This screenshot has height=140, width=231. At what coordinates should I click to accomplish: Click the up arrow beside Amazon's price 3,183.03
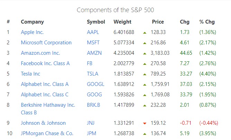[145, 53]
